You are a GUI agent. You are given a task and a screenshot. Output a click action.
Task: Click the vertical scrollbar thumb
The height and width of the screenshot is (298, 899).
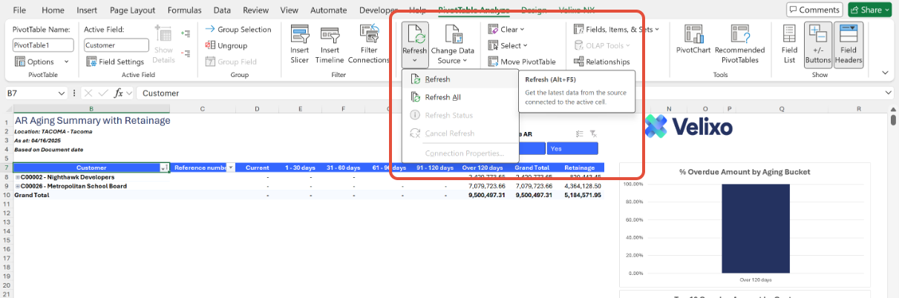pos(894,121)
